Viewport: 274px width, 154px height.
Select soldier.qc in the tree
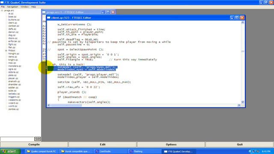[13, 87]
